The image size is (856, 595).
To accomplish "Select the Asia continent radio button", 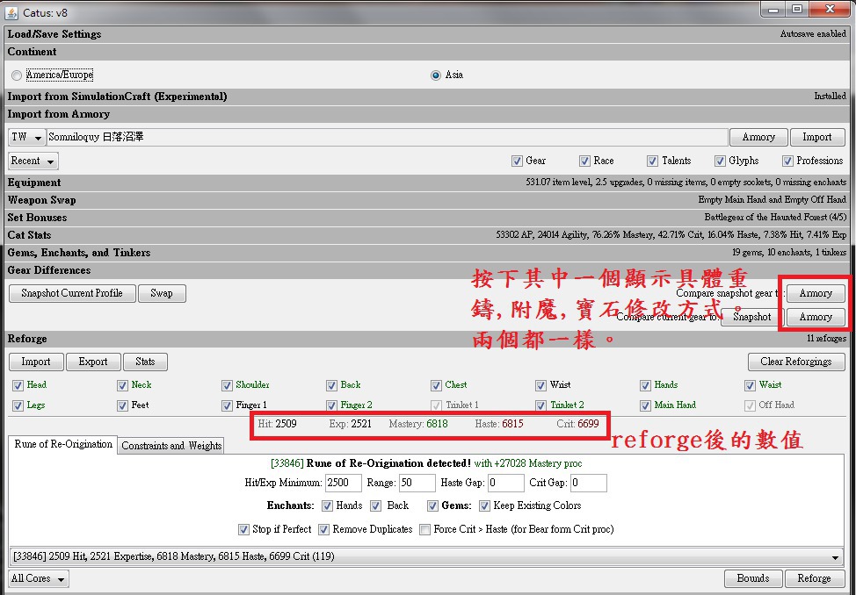I will point(436,75).
